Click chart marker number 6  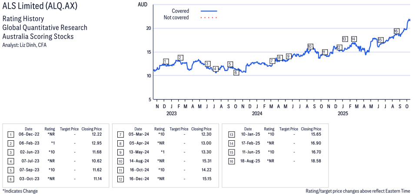(236, 73)
